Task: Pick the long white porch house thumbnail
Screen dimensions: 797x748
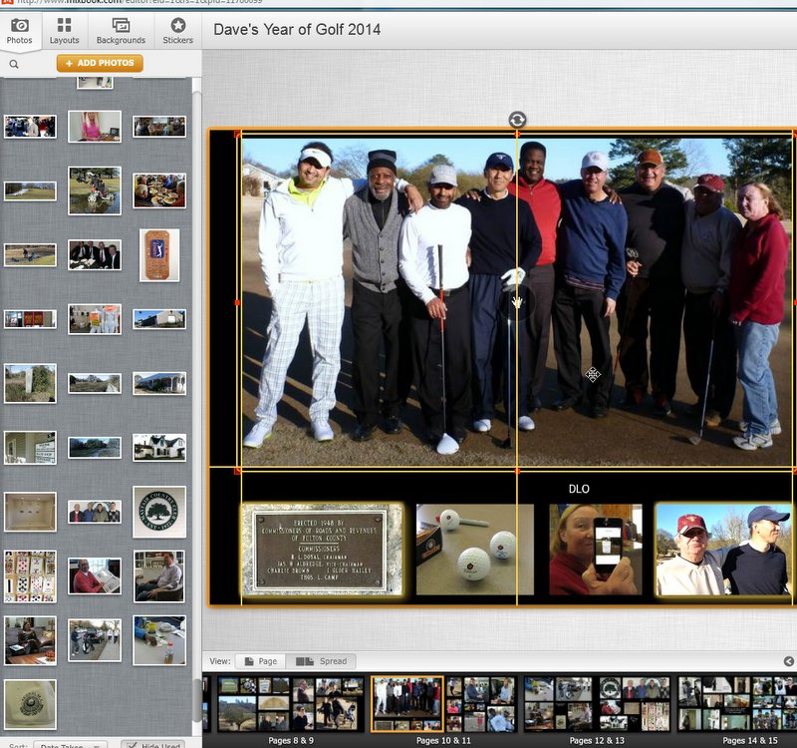Action: tap(159, 383)
